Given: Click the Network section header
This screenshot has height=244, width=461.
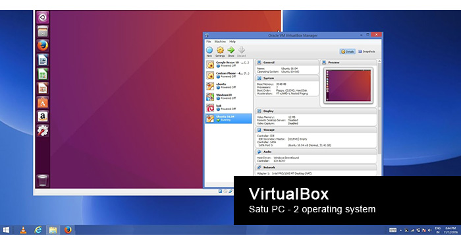Looking at the screenshot, I should point(316,168).
